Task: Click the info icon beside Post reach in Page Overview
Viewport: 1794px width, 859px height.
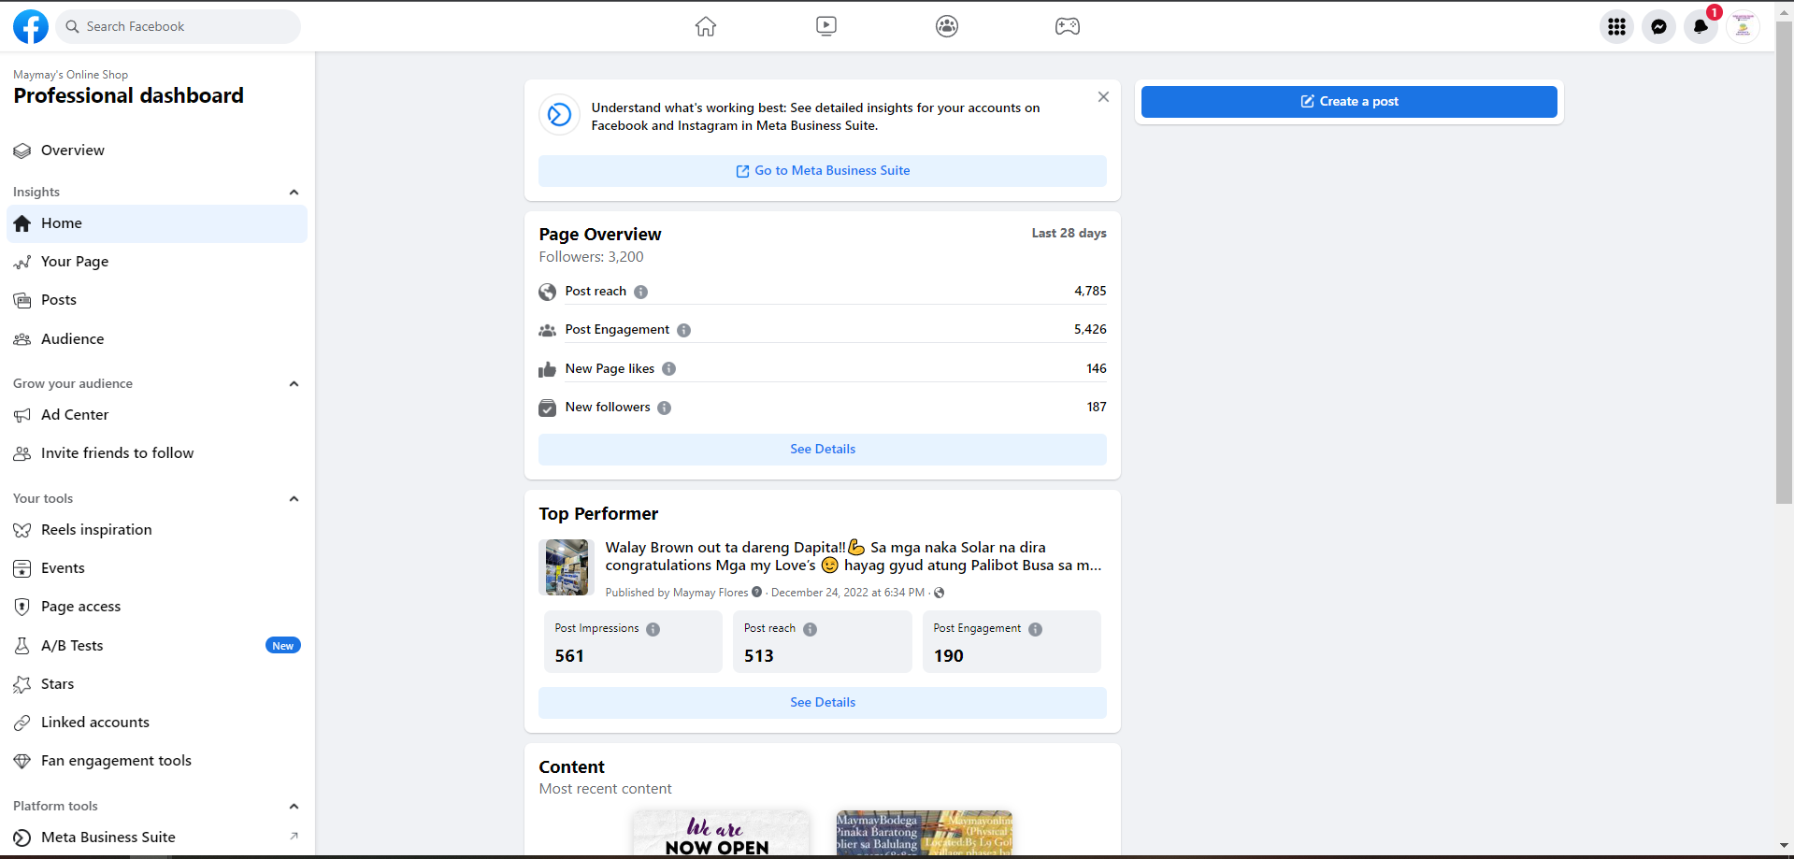Action: pos(641,292)
